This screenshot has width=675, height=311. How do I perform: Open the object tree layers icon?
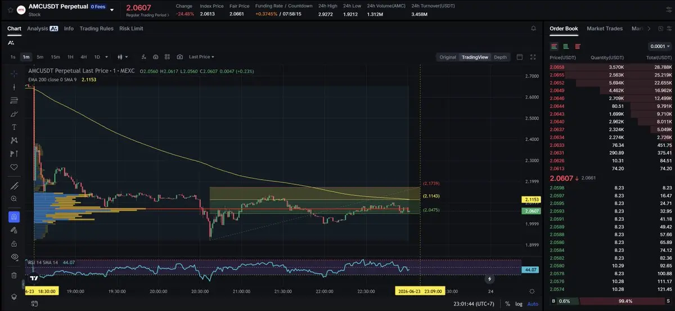14,296
